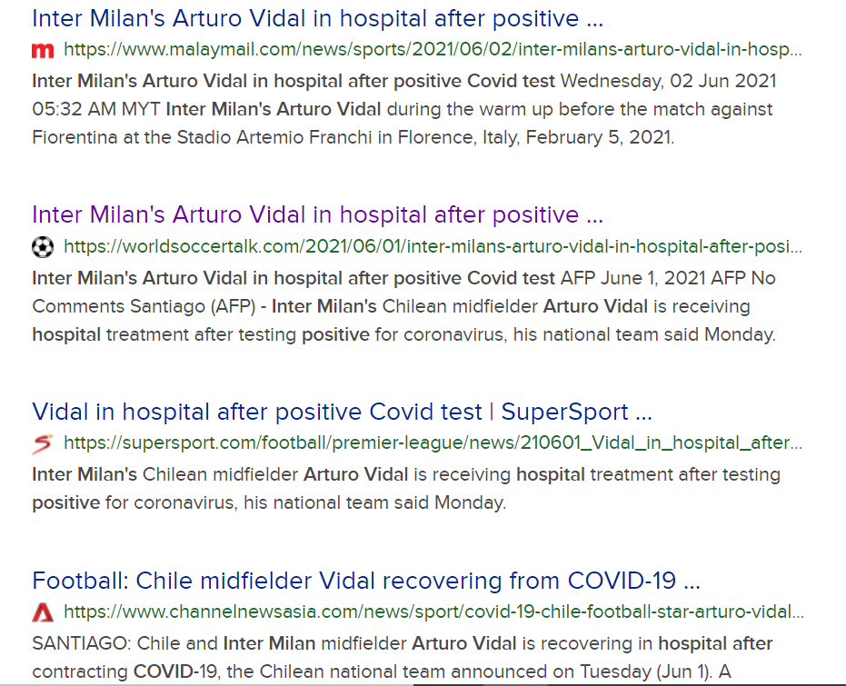846x686 pixels.
Task: Click the SuperSport red S favicon
Action: click(x=43, y=443)
